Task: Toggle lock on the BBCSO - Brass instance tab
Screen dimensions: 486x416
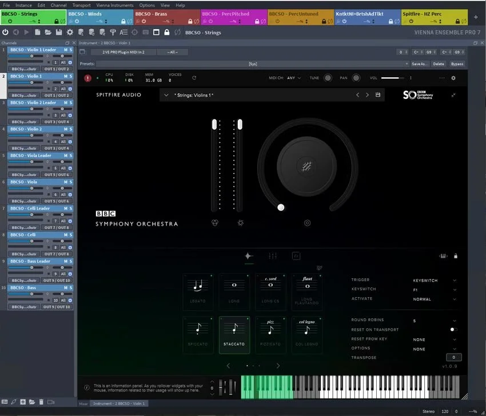Action: tap(190, 21)
